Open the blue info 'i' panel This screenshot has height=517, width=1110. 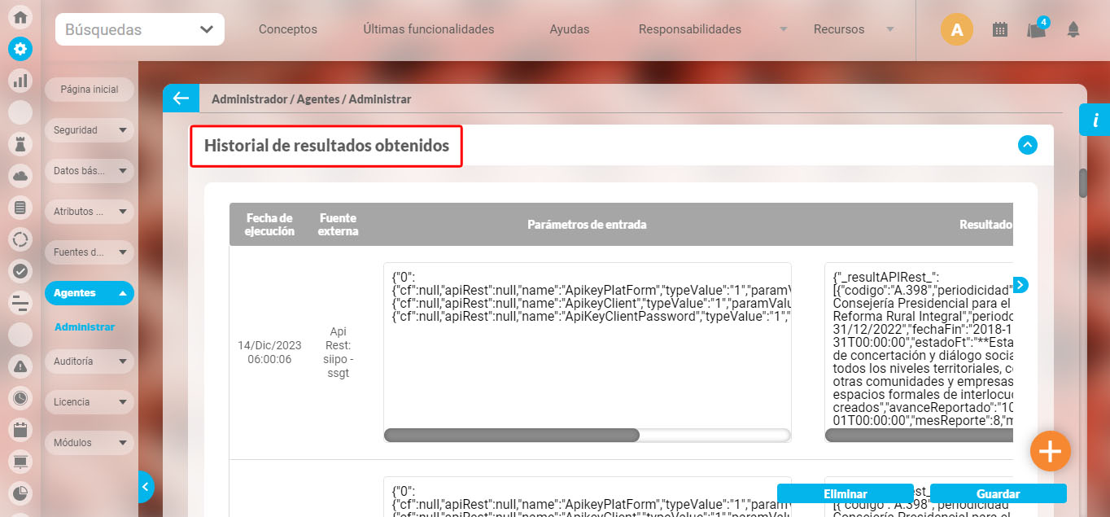click(1095, 120)
